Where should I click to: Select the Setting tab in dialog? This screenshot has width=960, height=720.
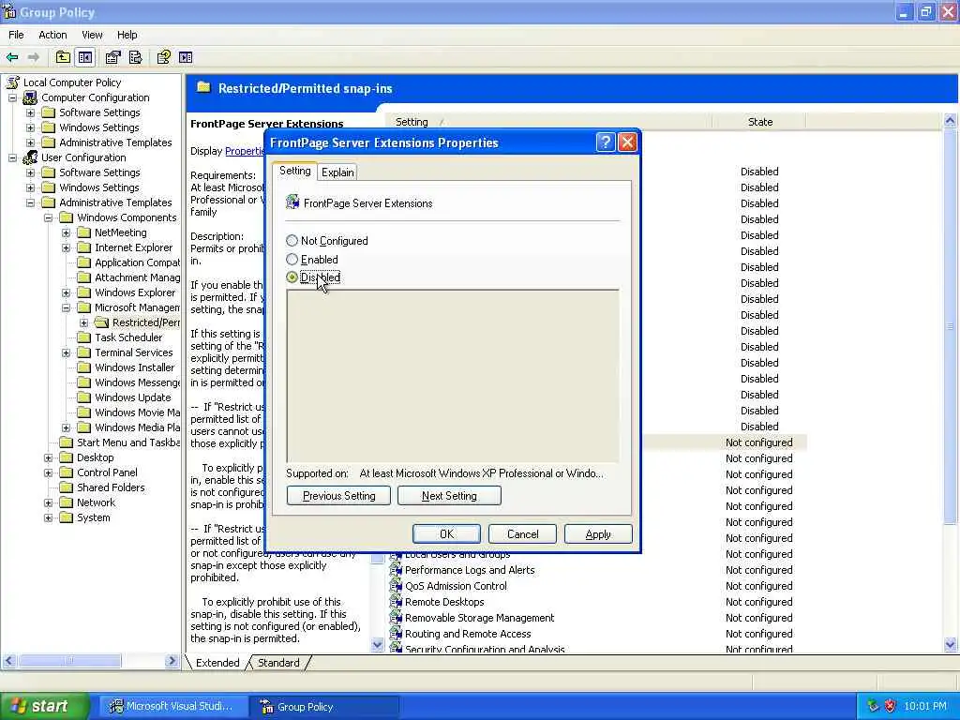point(294,171)
